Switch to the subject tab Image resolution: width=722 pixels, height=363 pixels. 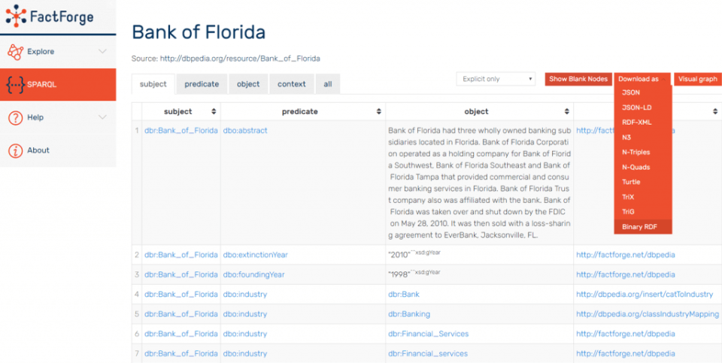pyautogui.click(x=153, y=84)
